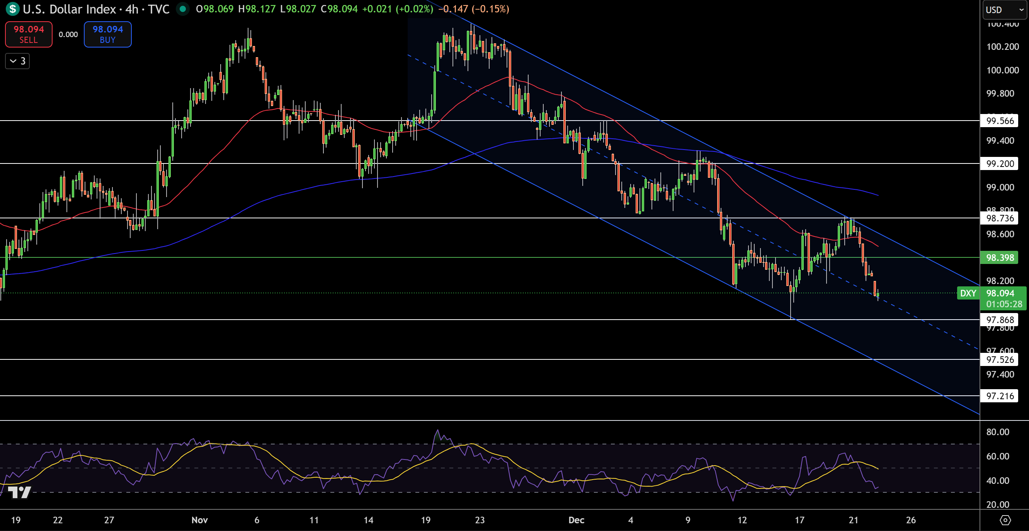Open the USD currency dropdown

pyautogui.click(x=1003, y=10)
